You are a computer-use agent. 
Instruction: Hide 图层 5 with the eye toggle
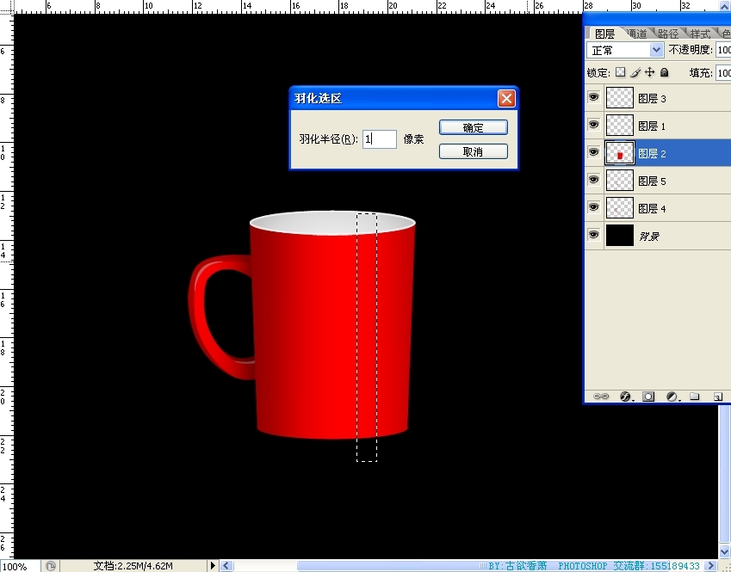[x=593, y=180]
